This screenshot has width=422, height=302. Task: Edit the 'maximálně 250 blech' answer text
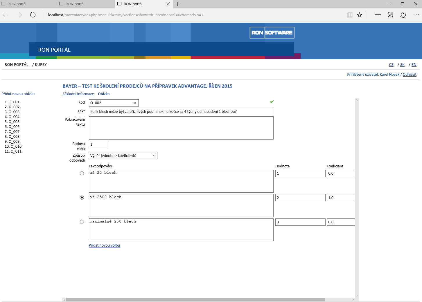(181, 230)
